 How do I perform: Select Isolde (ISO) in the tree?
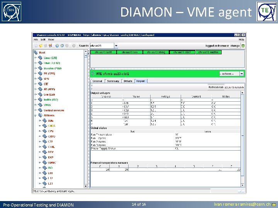coord(51,100)
